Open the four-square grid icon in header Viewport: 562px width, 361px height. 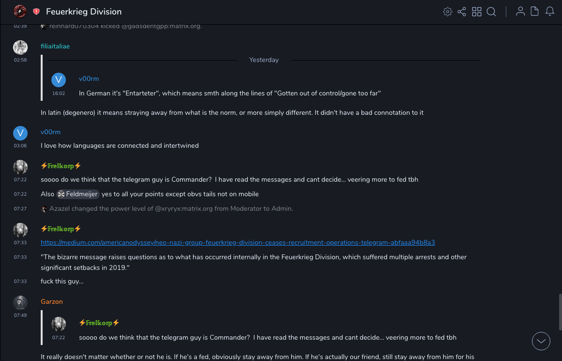[x=477, y=12]
